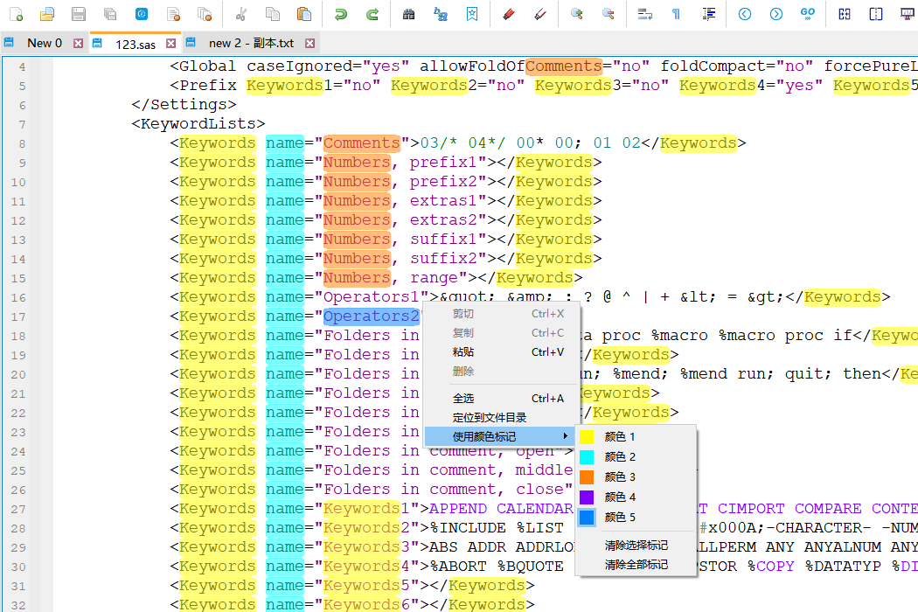
Task: Select 颜色 2 from the submenu
Action: point(636,456)
